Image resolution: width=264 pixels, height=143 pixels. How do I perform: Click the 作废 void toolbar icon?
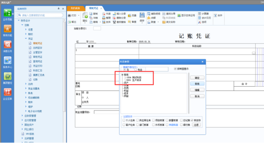(x=104, y=14)
